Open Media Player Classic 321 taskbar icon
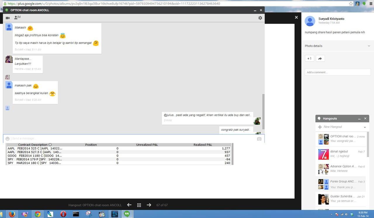This screenshot has height=218, width=374. (x=101, y=214)
